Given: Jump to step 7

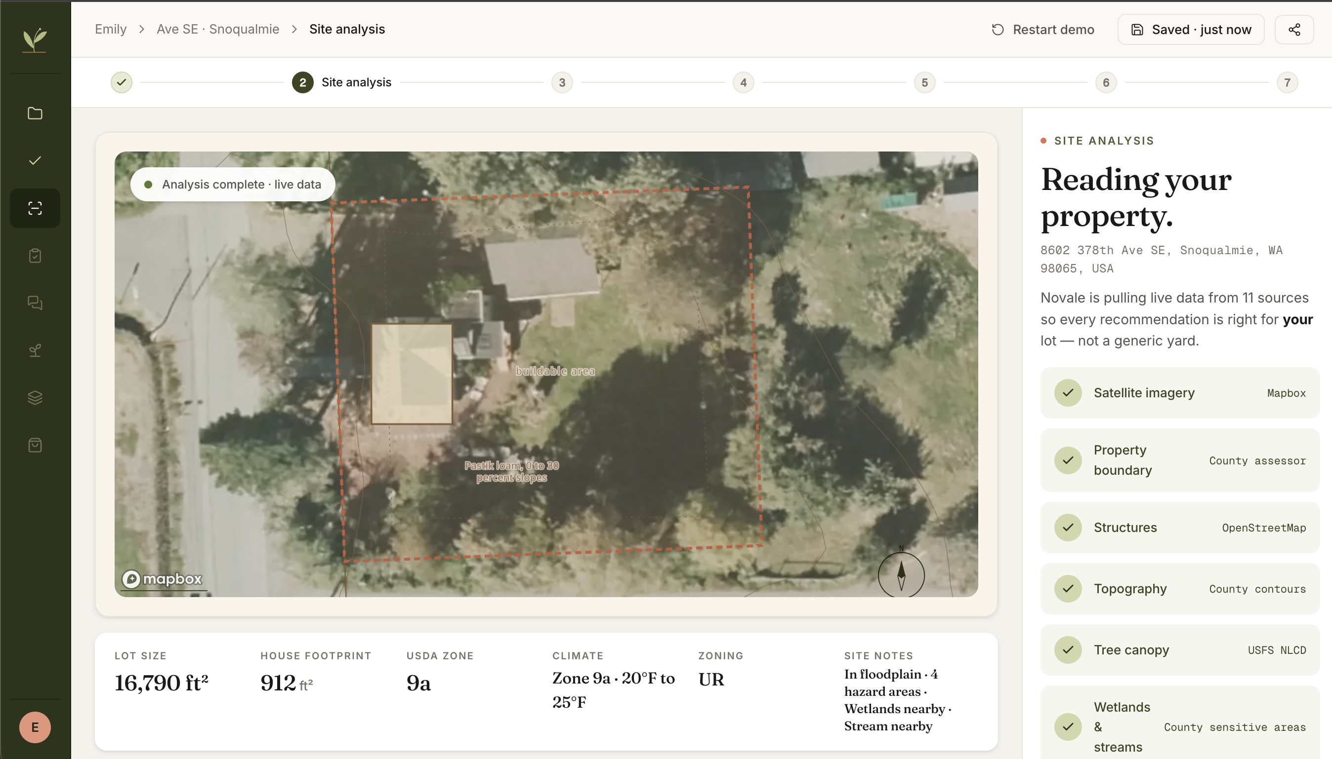Looking at the screenshot, I should pyautogui.click(x=1287, y=82).
